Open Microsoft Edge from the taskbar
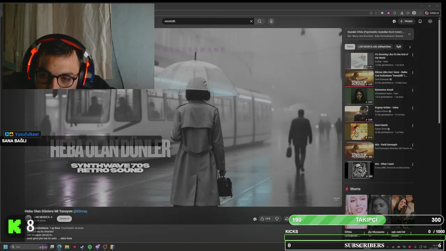This screenshot has height=251, width=446. pyautogui.click(x=59, y=247)
